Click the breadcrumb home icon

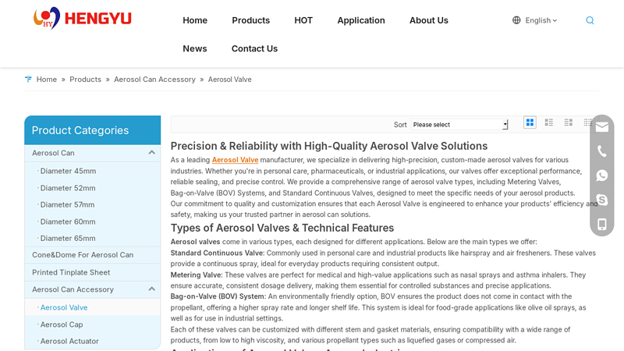tap(28, 80)
